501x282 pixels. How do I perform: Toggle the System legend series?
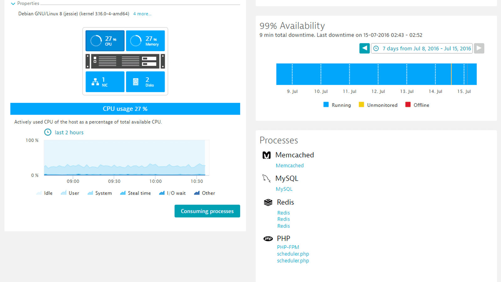(x=100, y=193)
